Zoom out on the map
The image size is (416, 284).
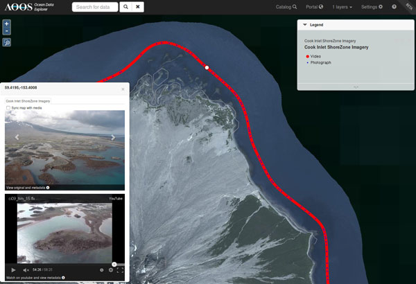[7, 31]
